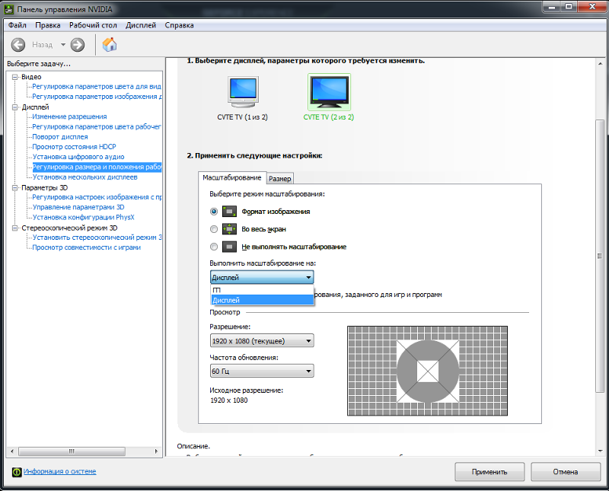The image size is (609, 491).
Task: Click the main panel scroll down arrow
Action: coord(600,451)
